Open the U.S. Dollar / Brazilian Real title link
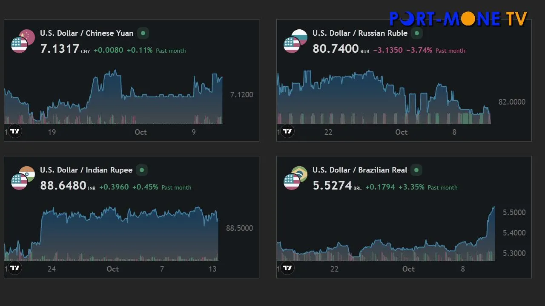Viewport: 545px width, 306px height. (360, 170)
